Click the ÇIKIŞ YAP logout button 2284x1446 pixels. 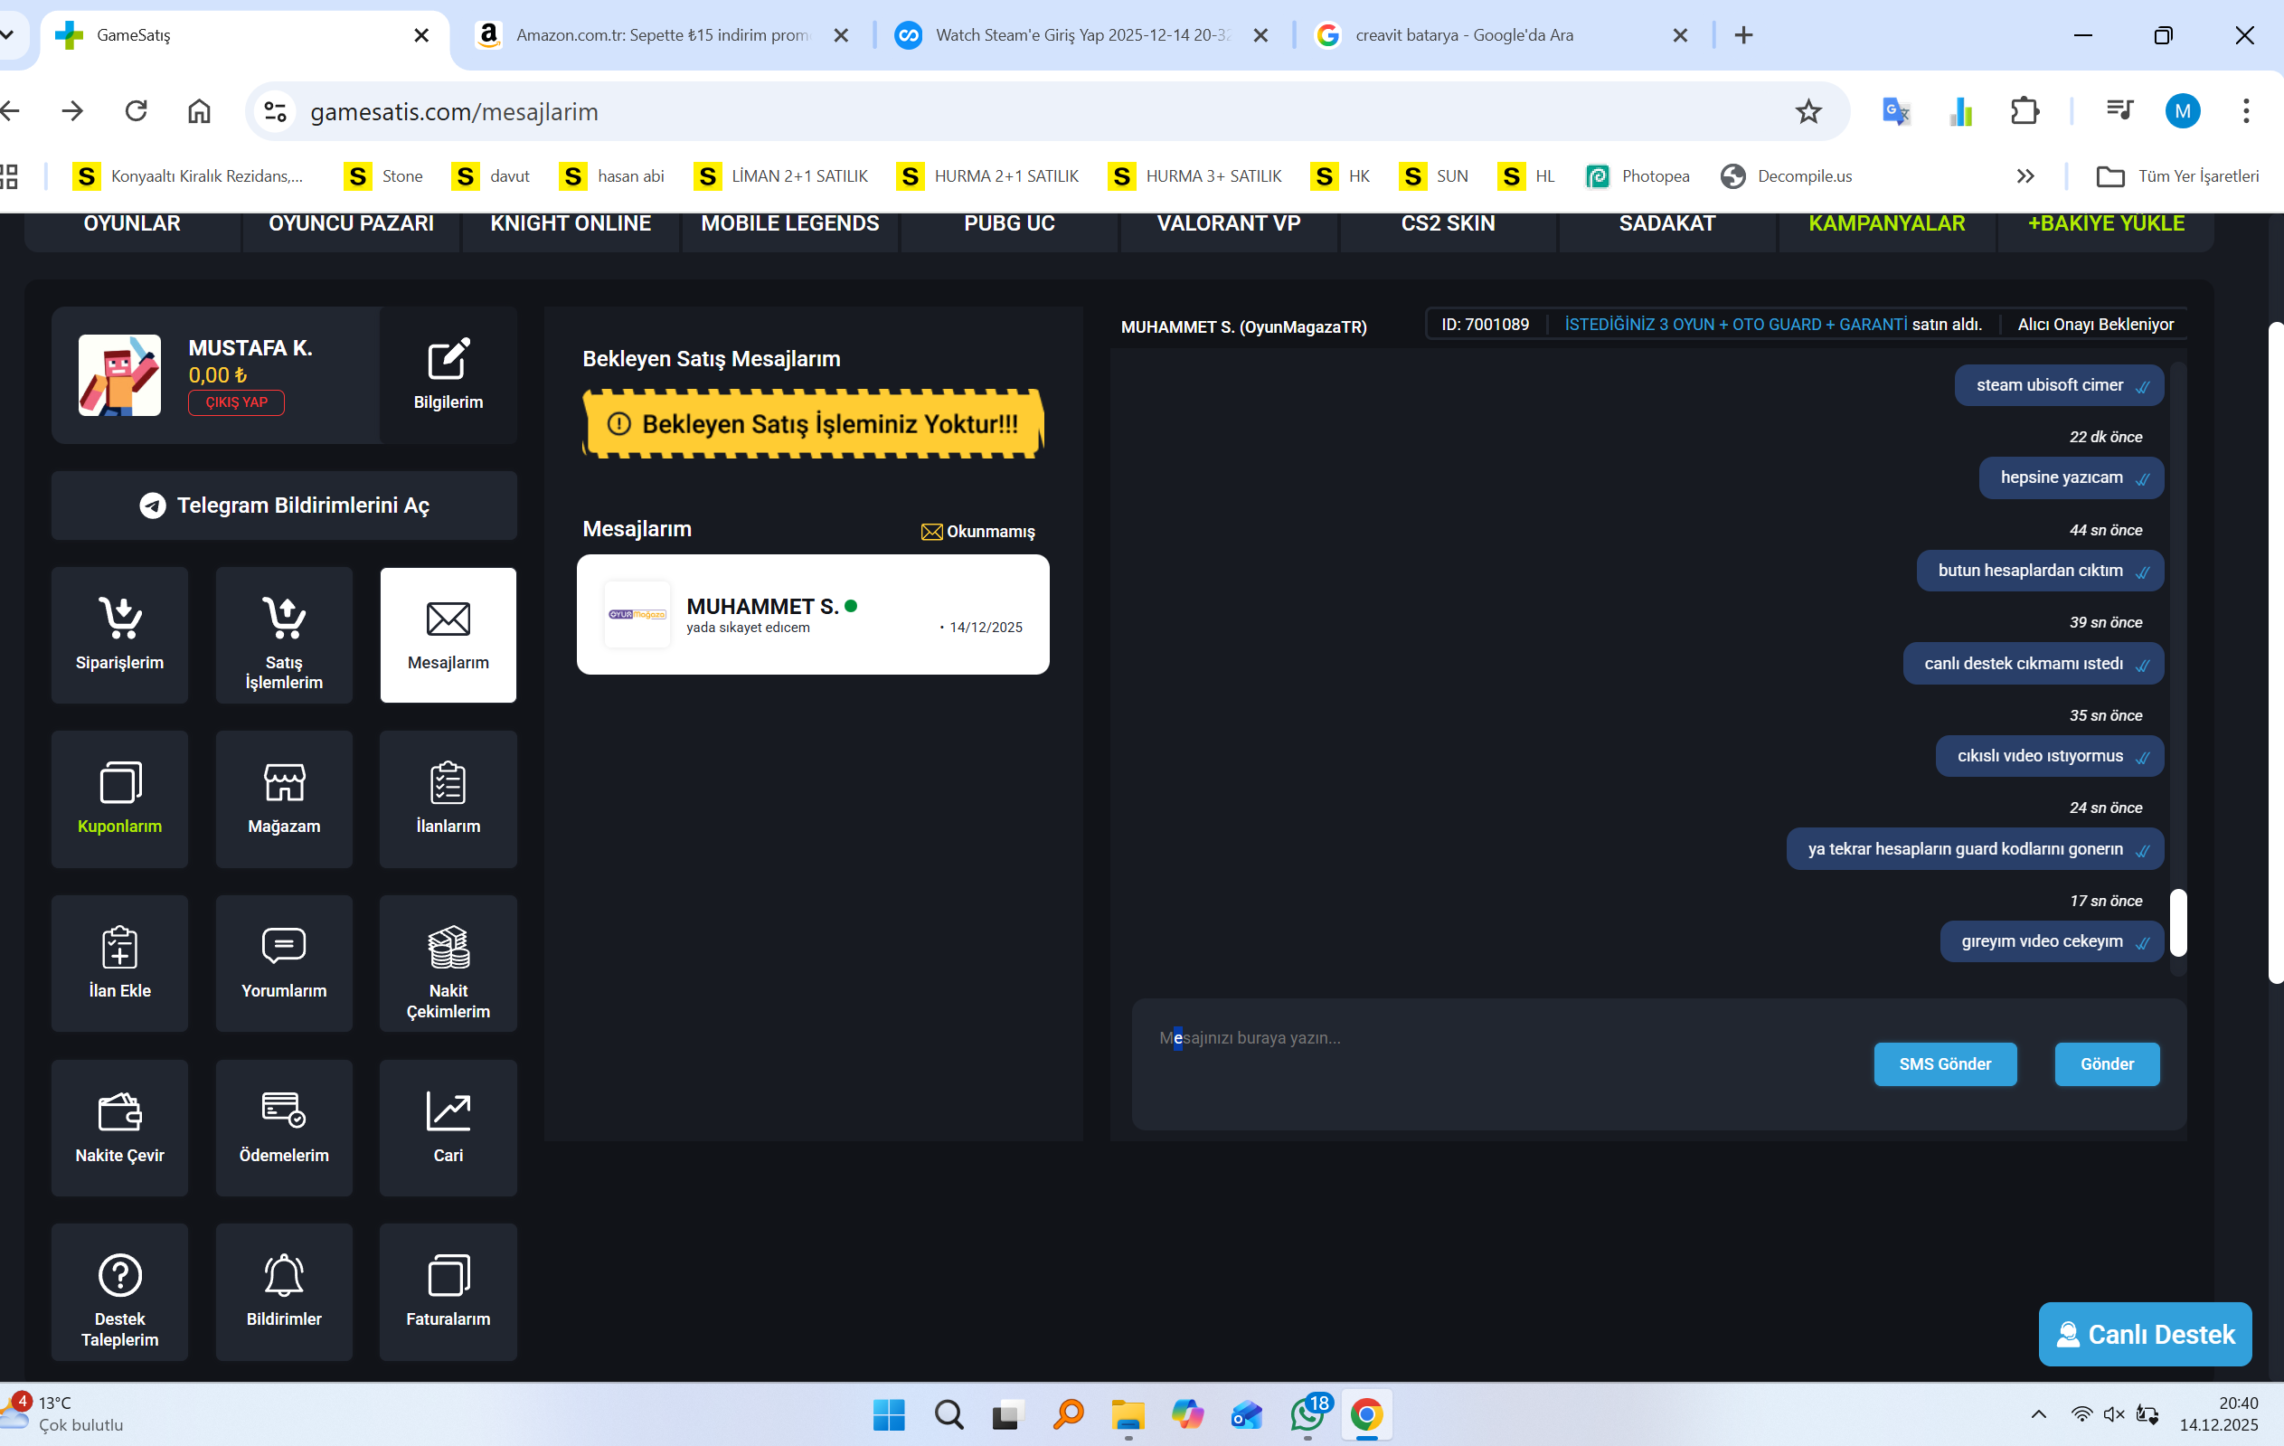pyautogui.click(x=236, y=402)
